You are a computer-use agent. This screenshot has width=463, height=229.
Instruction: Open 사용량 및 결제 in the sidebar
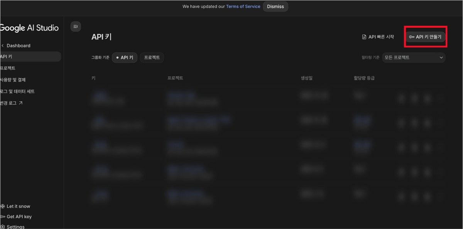coord(13,80)
